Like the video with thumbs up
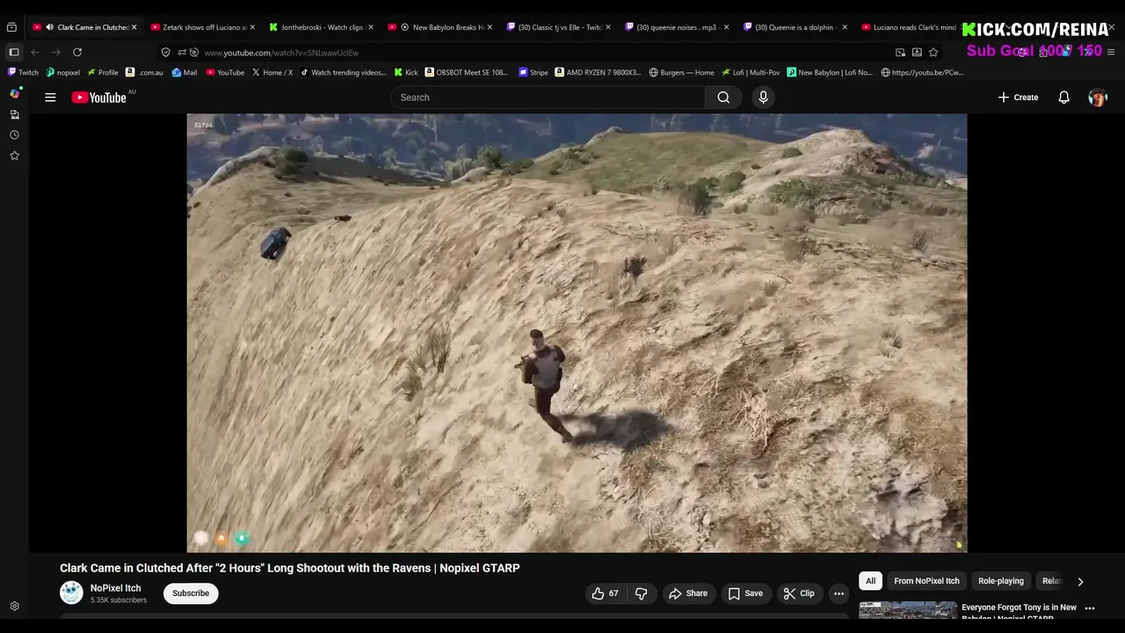Screen dimensions: 1125x633 coord(606,593)
